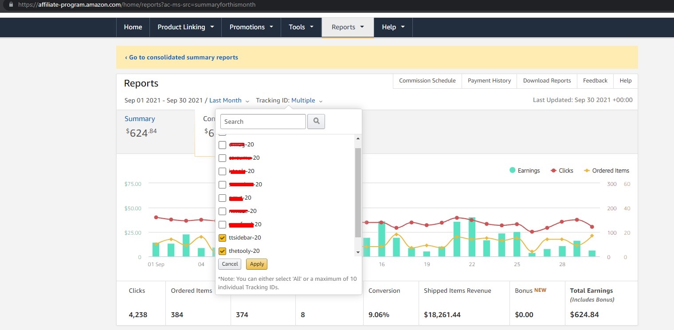Screen dimensions: 674x330
Task: Tick the checkbox directly above ttsidebar-20
Action: pos(223,224)
